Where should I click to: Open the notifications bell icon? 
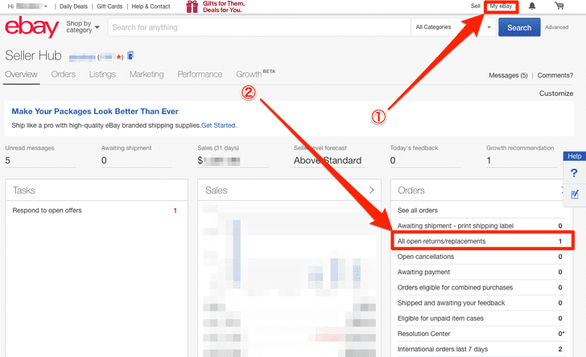[x=532, y=6]
